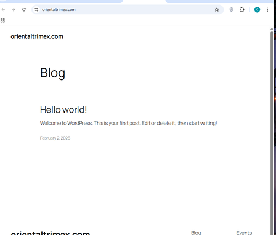Open the shield extension icon
Screen dimensions: 276x235
(231, 9)
